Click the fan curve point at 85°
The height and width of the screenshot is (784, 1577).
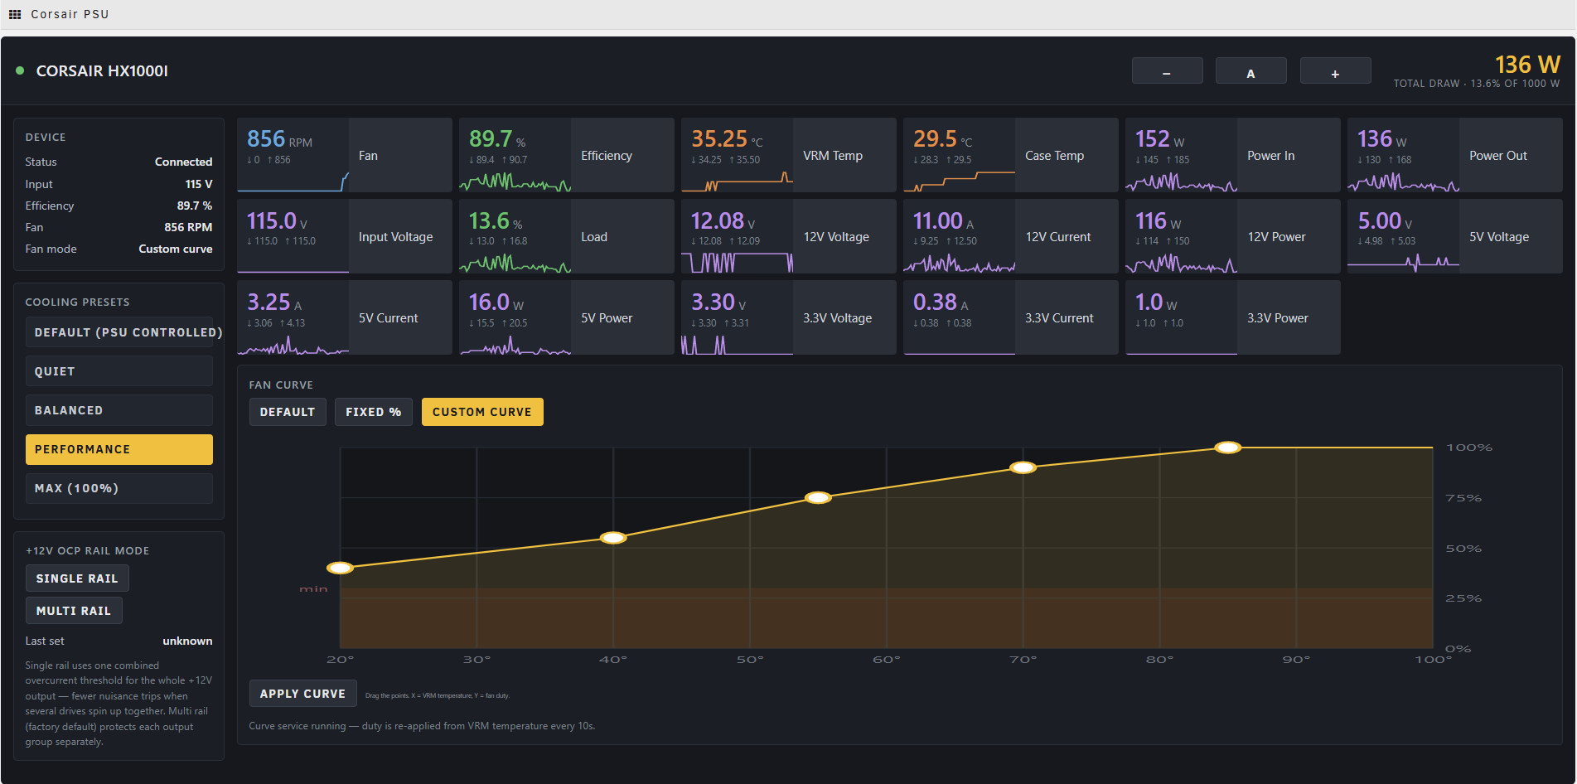pyautogui.click(x=1228, y=448)
